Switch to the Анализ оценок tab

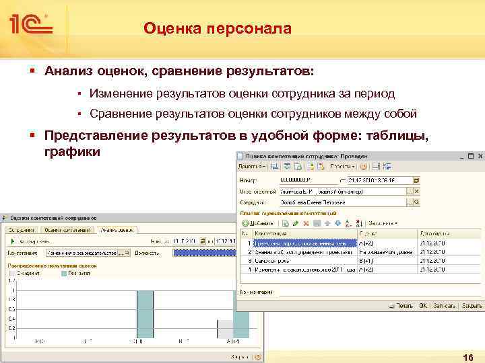[117, 230]
